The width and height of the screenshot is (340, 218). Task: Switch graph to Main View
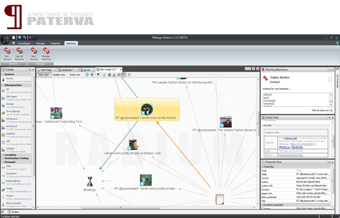pyautogui.click(x=44, y=75)
